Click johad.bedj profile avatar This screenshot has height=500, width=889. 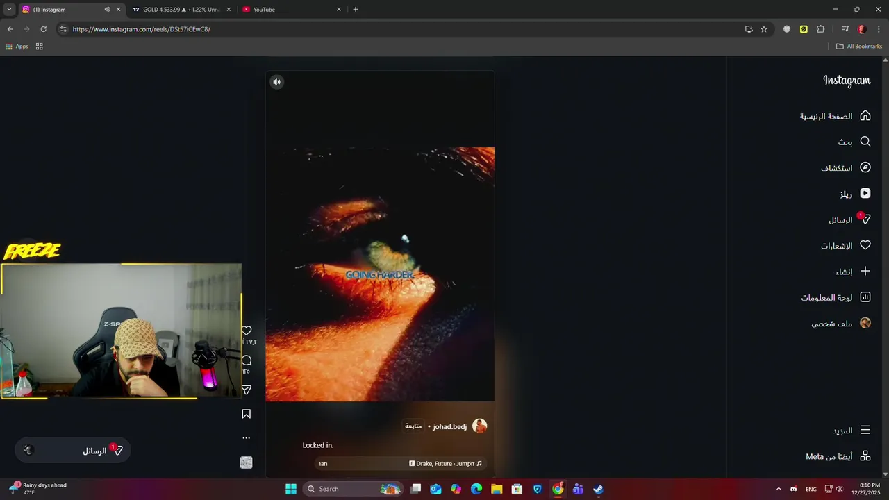pos(480,426)
